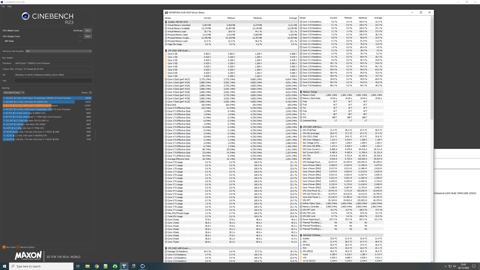This screenshot has height=270, width=480.
Task: Open the Minimum Test Duration dropdown
Action: pyautogui.click(x=58, y=51)
